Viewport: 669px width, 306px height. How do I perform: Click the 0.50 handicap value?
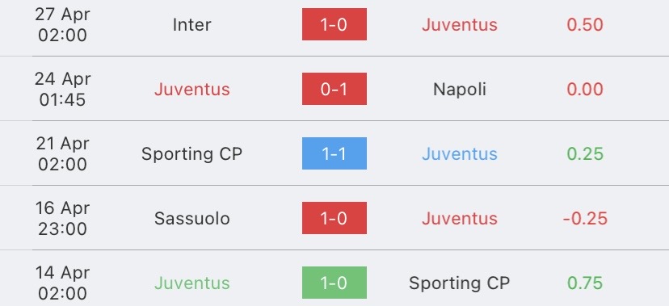(585, 25)
